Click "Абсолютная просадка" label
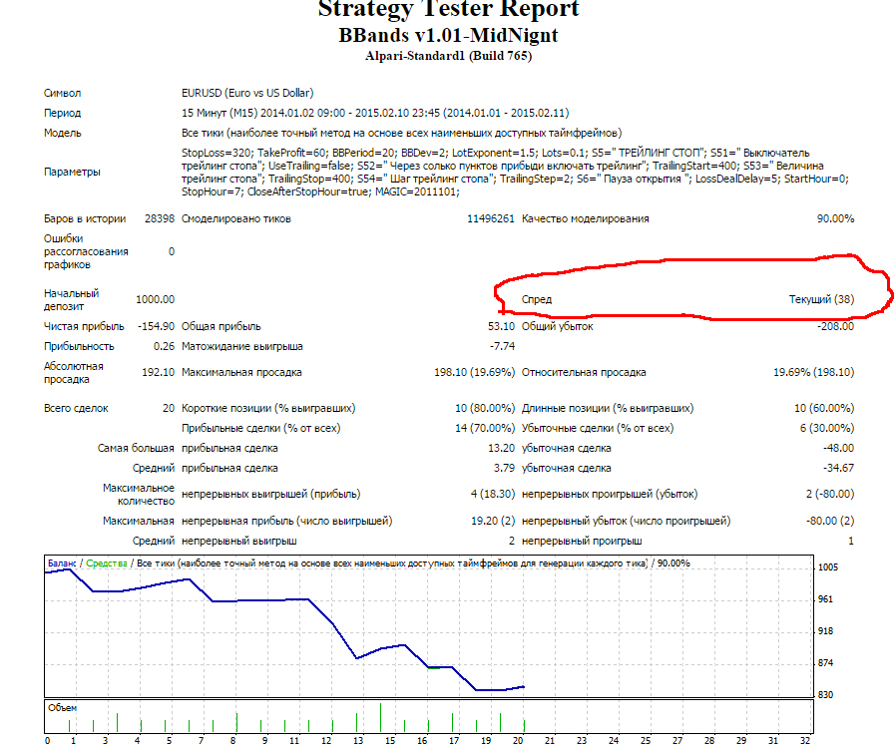Image resolution: width=896 pixels, height=752 pixels. (x=74, y=373)
